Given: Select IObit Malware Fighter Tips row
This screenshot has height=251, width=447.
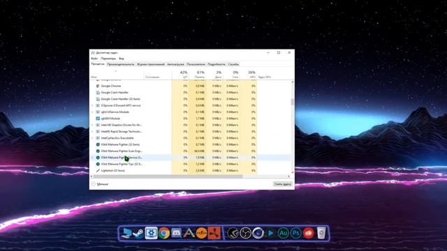Looking at the screenshot, I should pos(190,164).
